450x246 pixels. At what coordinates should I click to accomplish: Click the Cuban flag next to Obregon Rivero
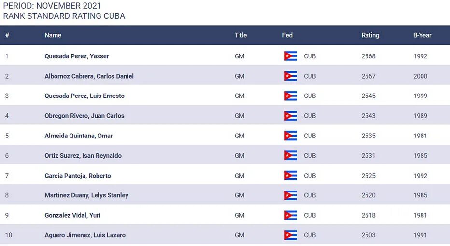[x=291, y=116]
